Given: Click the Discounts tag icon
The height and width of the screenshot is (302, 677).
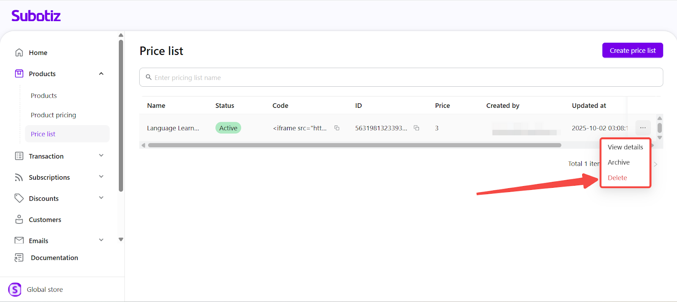Looking at the screenshot, I should (x=19, y=198).
